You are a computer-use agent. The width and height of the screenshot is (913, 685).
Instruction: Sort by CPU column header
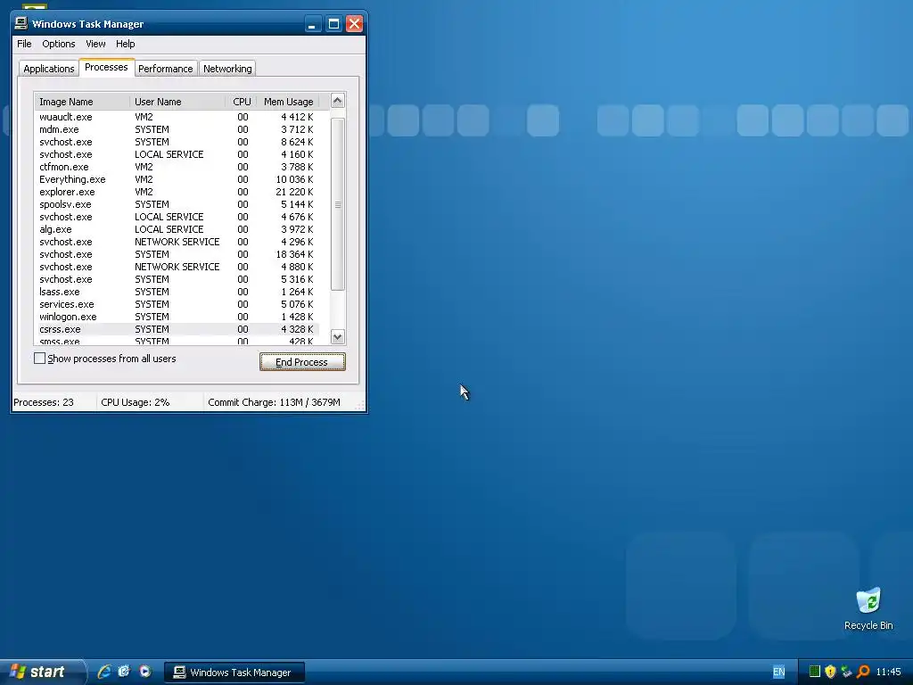tap(241, 102)
